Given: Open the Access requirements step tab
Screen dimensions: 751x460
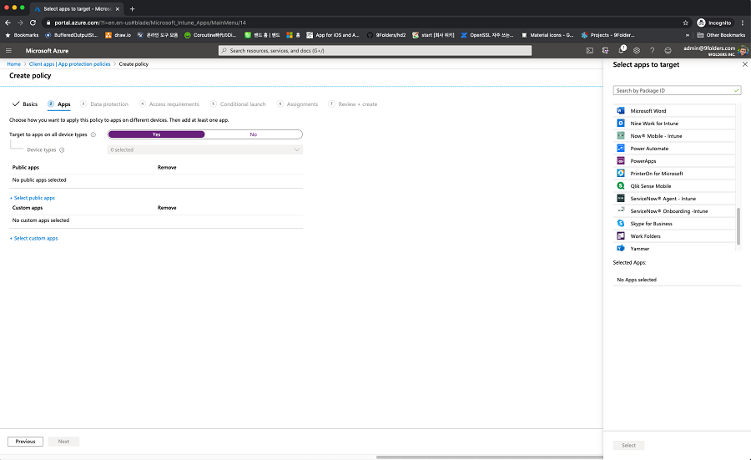Looking at the screenshot, I should pyautogui.click(x=169, y=104).
